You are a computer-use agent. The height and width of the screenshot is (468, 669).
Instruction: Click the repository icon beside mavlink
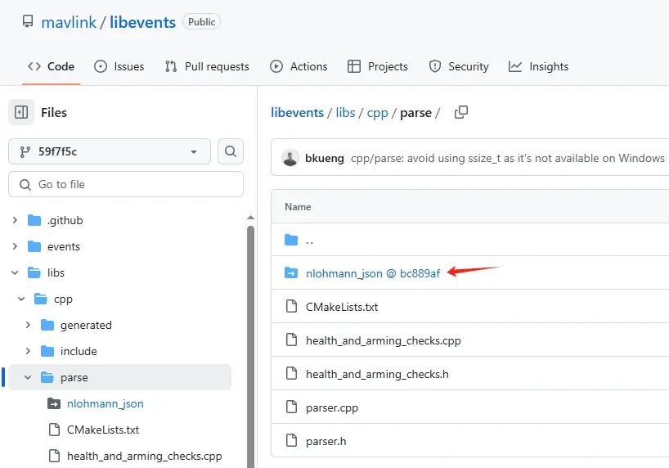point(28,22)
